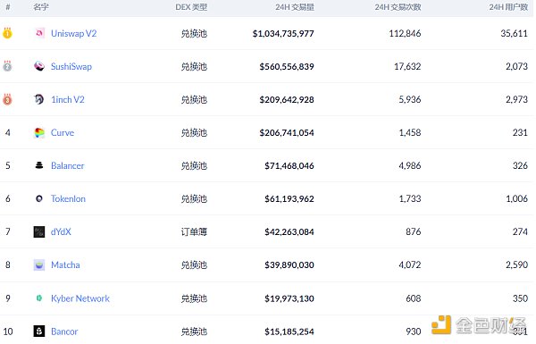The height and width of the screenshot is (344, 536).
Task: Click the Tokenlon ring icon
Action: pyautogui.click(x=39, y=198)
